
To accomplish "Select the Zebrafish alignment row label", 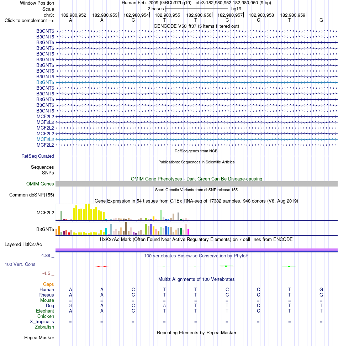I will [44, 327].
